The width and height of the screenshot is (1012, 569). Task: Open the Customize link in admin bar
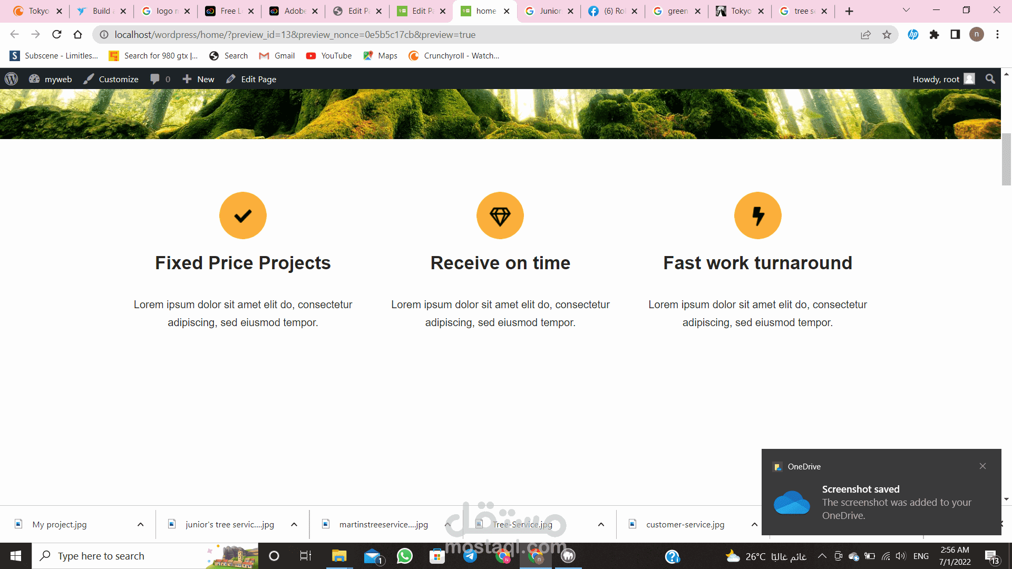(111, 79)
